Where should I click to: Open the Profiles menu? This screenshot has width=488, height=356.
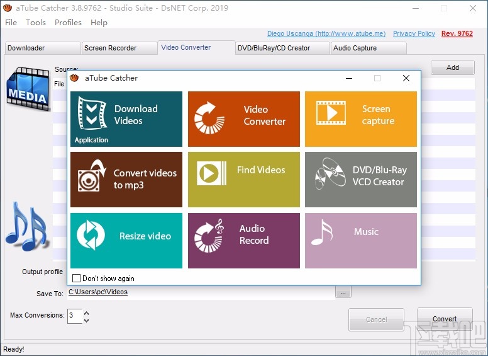tap(68, 22)
